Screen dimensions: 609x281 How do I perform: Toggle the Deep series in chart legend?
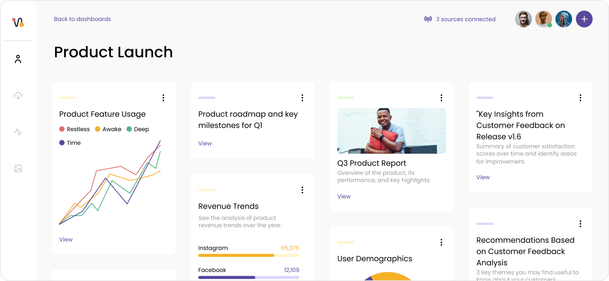[x=138, y=129]
